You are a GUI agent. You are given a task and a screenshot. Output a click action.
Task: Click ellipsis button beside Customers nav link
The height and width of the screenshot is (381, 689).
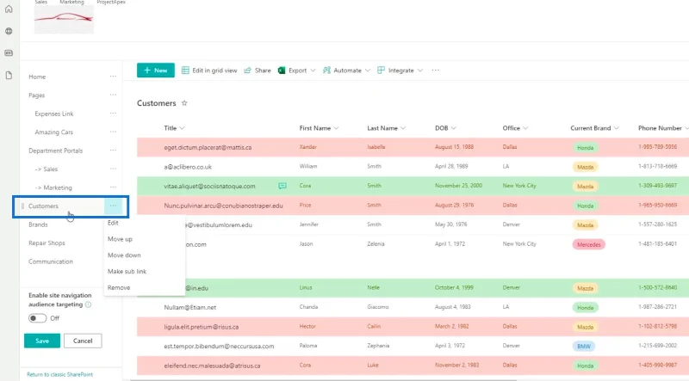pos(113,206)
